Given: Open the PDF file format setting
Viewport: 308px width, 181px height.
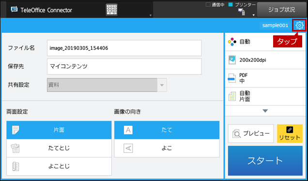Looking at the screenshot, I should (x=265, y=78).
